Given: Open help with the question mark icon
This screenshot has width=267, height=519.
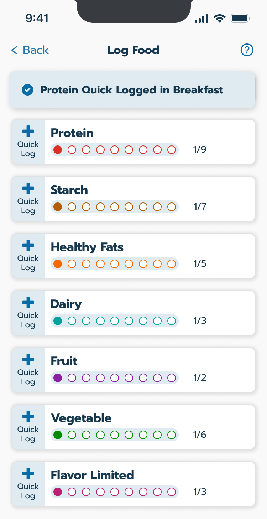Looking at the screenshot, I should coord(247,50).
